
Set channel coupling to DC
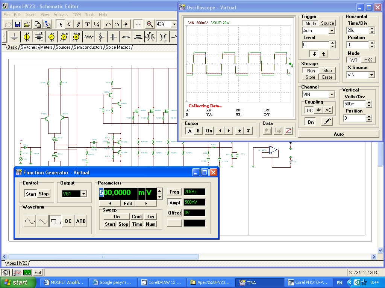pos(309,110)
